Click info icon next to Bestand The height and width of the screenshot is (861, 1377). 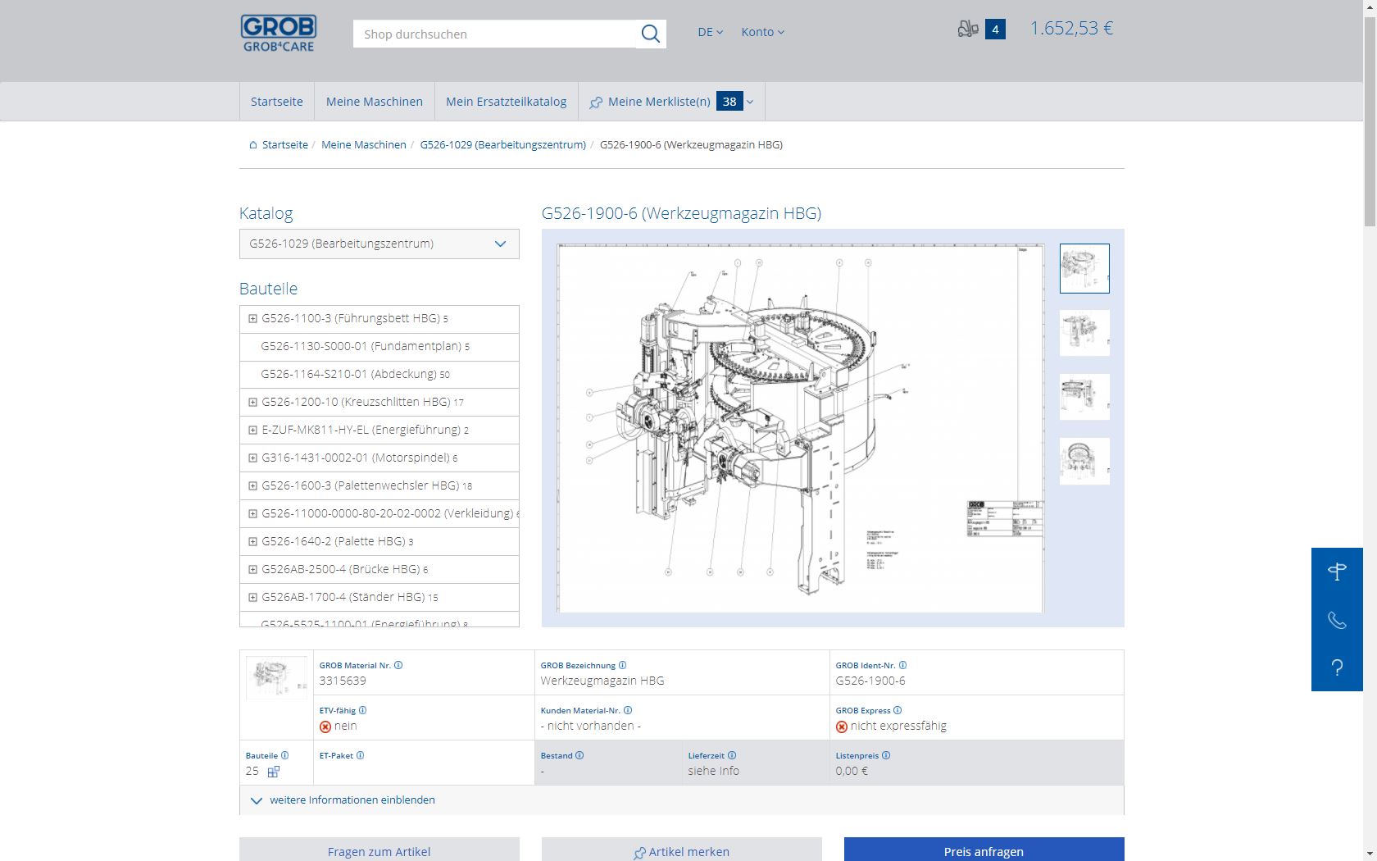pyautogui.click(x=579, y=755)
